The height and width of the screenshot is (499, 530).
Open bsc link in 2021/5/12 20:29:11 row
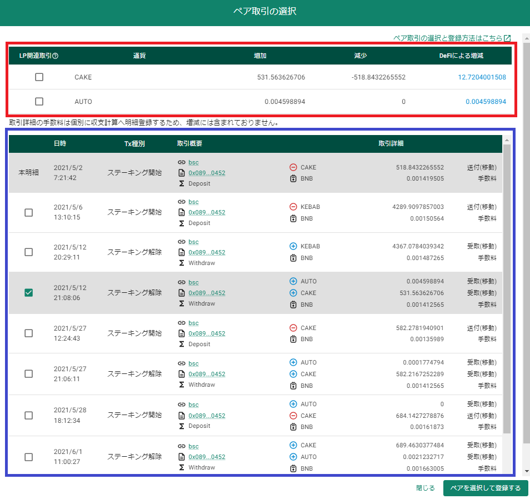coord(193,242)
